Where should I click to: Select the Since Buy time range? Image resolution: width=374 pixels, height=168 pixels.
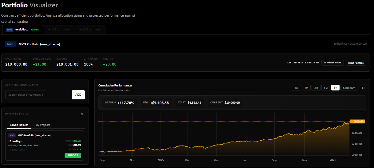coord(349,88)
